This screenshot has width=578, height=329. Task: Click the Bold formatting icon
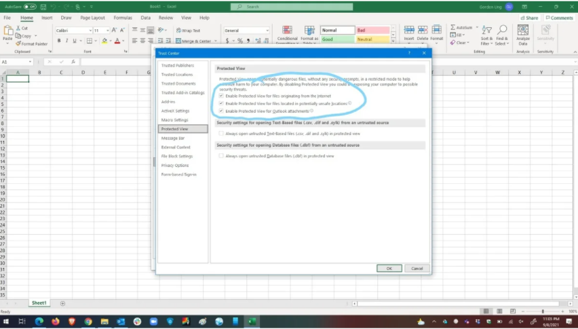pyautogui.click(x=58, y=41)
